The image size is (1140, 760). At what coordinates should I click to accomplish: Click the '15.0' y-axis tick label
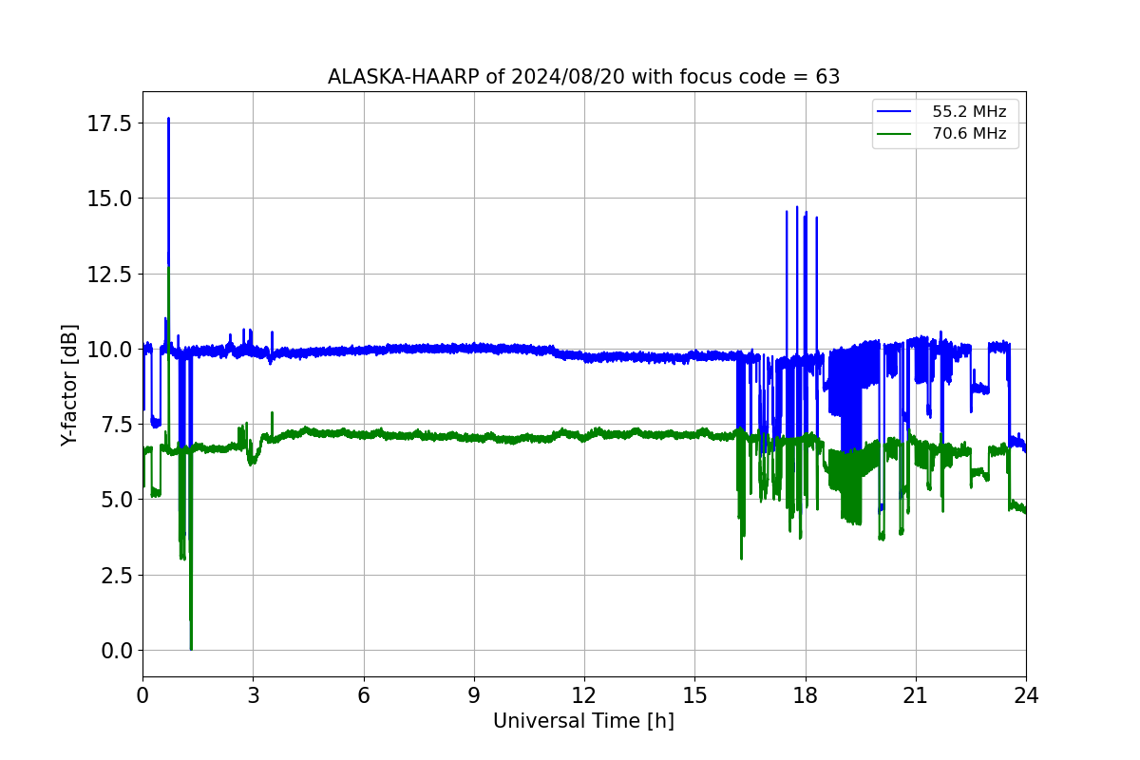[x=110, y=199]
